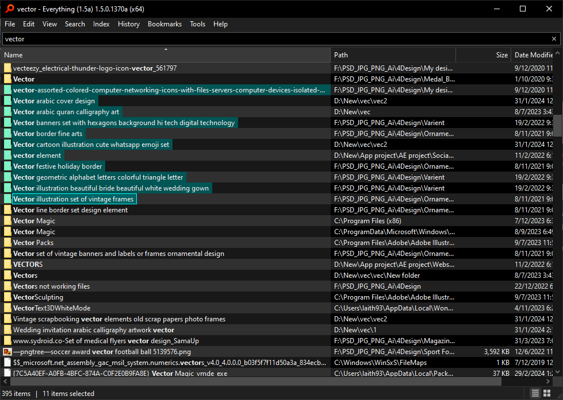Screen dimensions: 563x400
Task: Select 'Vintage scrapbooking vector elements' folder
Action: point(119,319)
